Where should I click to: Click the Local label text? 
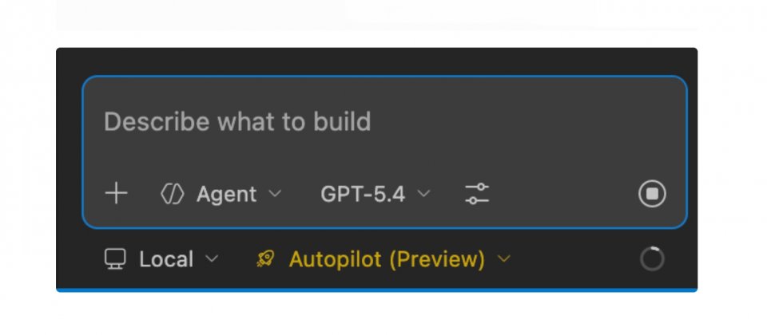tap(166, 259)
